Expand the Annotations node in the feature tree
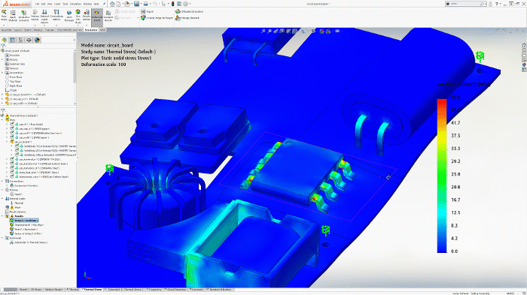 click(2, 72)
